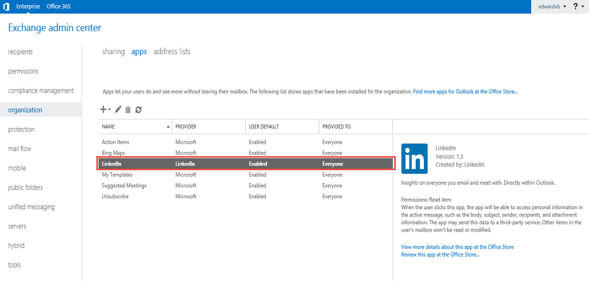Viewport: 589px width, 281px height.
Task: Add a new app with plus icon
Action: pyautogui.click(x=103, y=110)
